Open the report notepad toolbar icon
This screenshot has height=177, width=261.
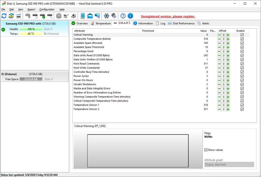(83, 16)
